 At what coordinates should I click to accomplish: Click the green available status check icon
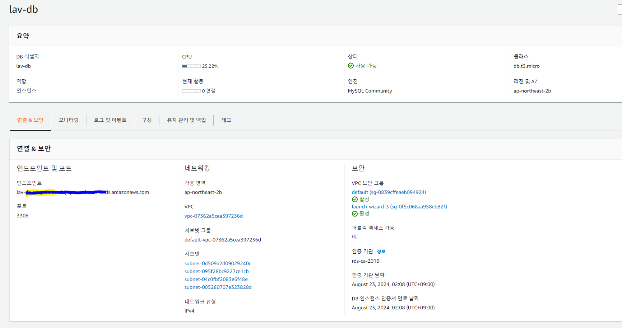(351, 66)
